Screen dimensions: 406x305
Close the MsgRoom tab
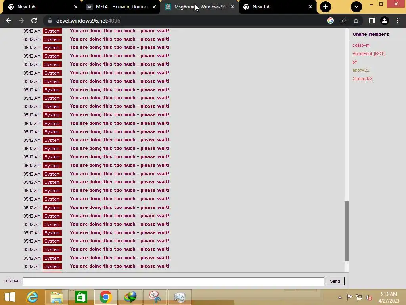(232, 7)
